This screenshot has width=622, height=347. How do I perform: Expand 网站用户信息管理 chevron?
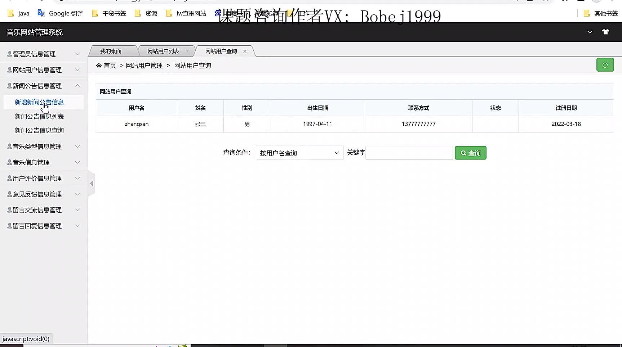coord(77,70)
